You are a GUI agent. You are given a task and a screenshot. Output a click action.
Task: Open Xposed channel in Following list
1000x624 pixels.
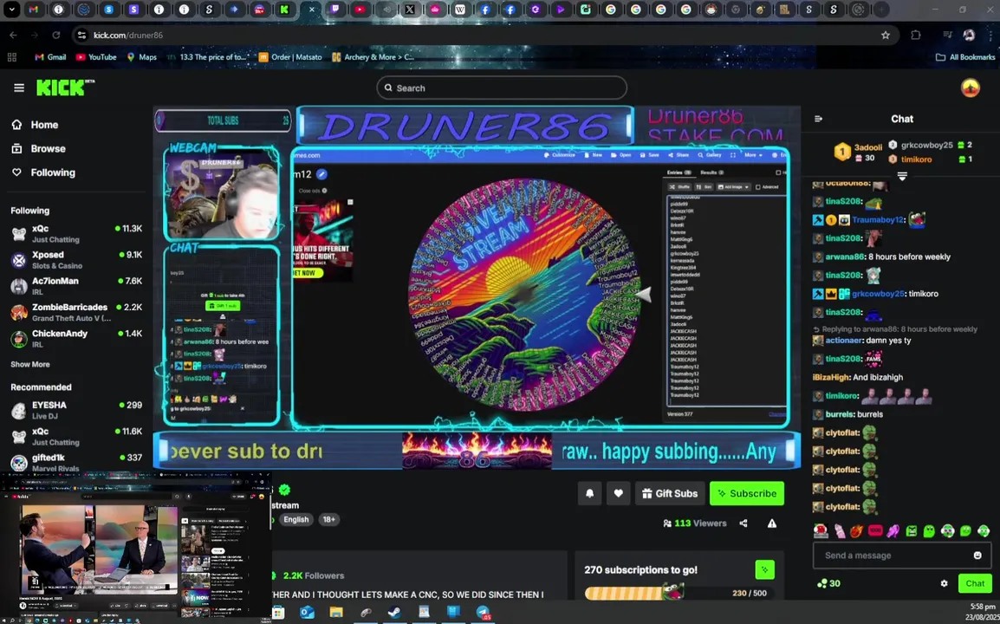coord(76,260)
